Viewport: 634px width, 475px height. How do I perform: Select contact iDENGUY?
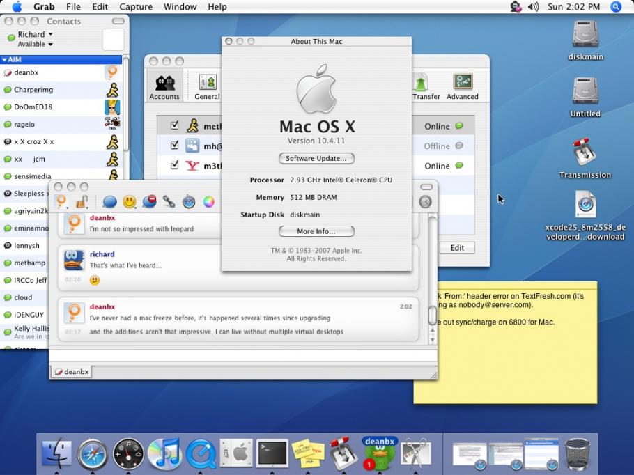25,315
